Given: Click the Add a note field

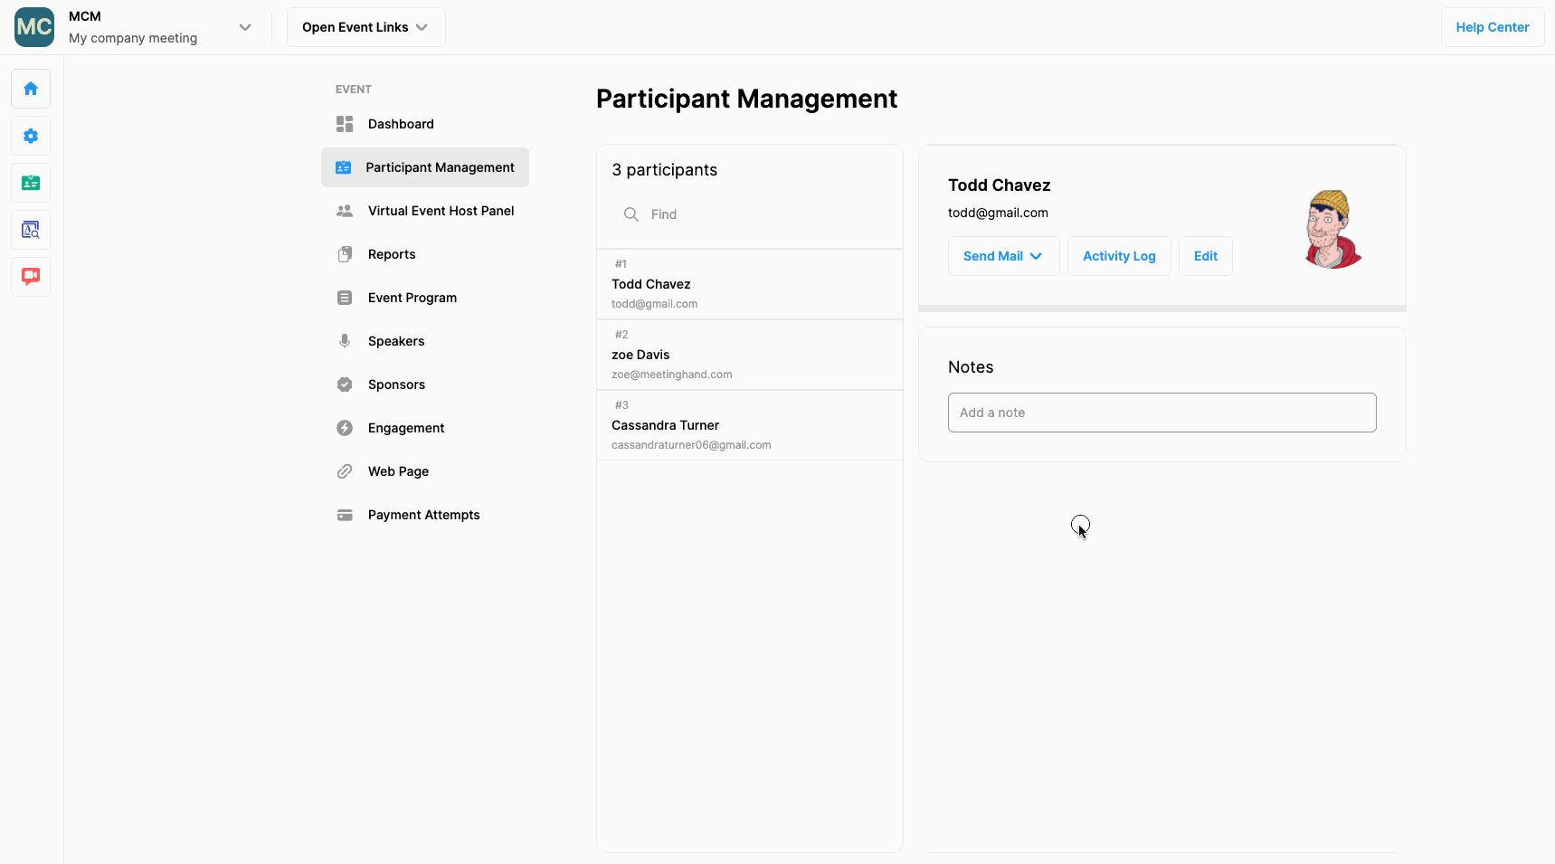Looking at the screenshot, I should click(x=1162, y=413).
